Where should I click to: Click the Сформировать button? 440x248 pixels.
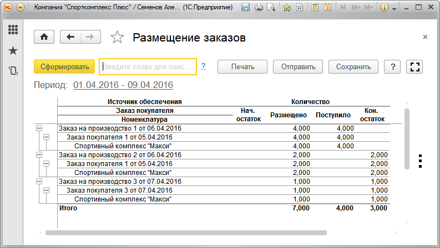point(64,66)
